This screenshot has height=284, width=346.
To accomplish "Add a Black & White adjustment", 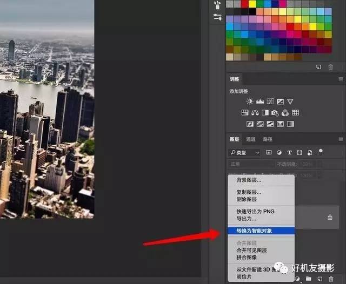I will click(265, 113).
